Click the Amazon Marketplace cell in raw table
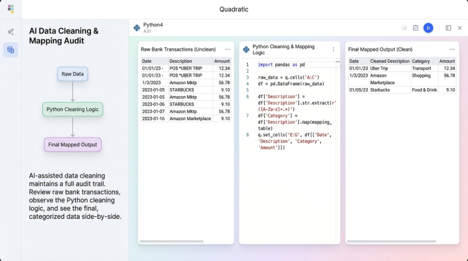The width and height of the screenshot is (468, 261). pyautogui.click(x=191, y=119)
